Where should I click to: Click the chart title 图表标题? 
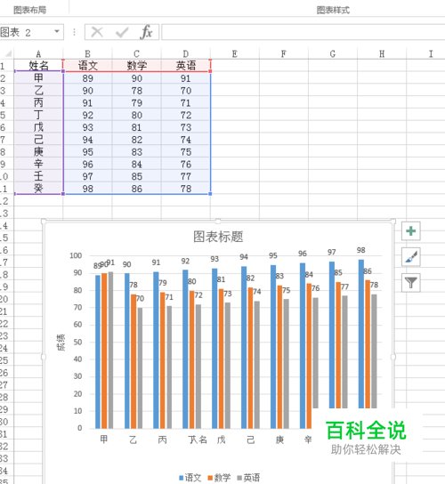pos(218,237)
